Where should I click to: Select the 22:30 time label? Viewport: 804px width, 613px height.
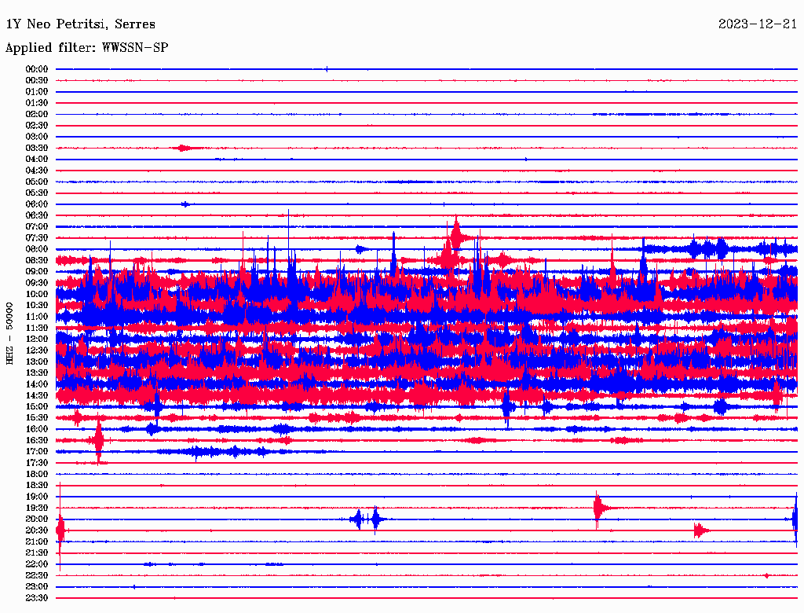point(37,575)
